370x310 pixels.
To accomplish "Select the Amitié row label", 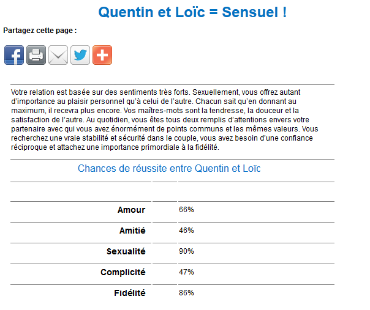I will coord(132,231).
